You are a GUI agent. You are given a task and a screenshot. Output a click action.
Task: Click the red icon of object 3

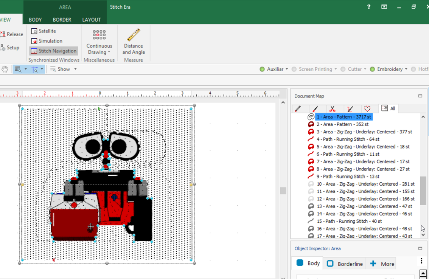click(311, 132)
